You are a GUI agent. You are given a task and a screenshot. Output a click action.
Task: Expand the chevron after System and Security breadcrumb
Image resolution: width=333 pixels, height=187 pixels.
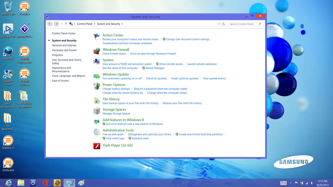(122, 24)
